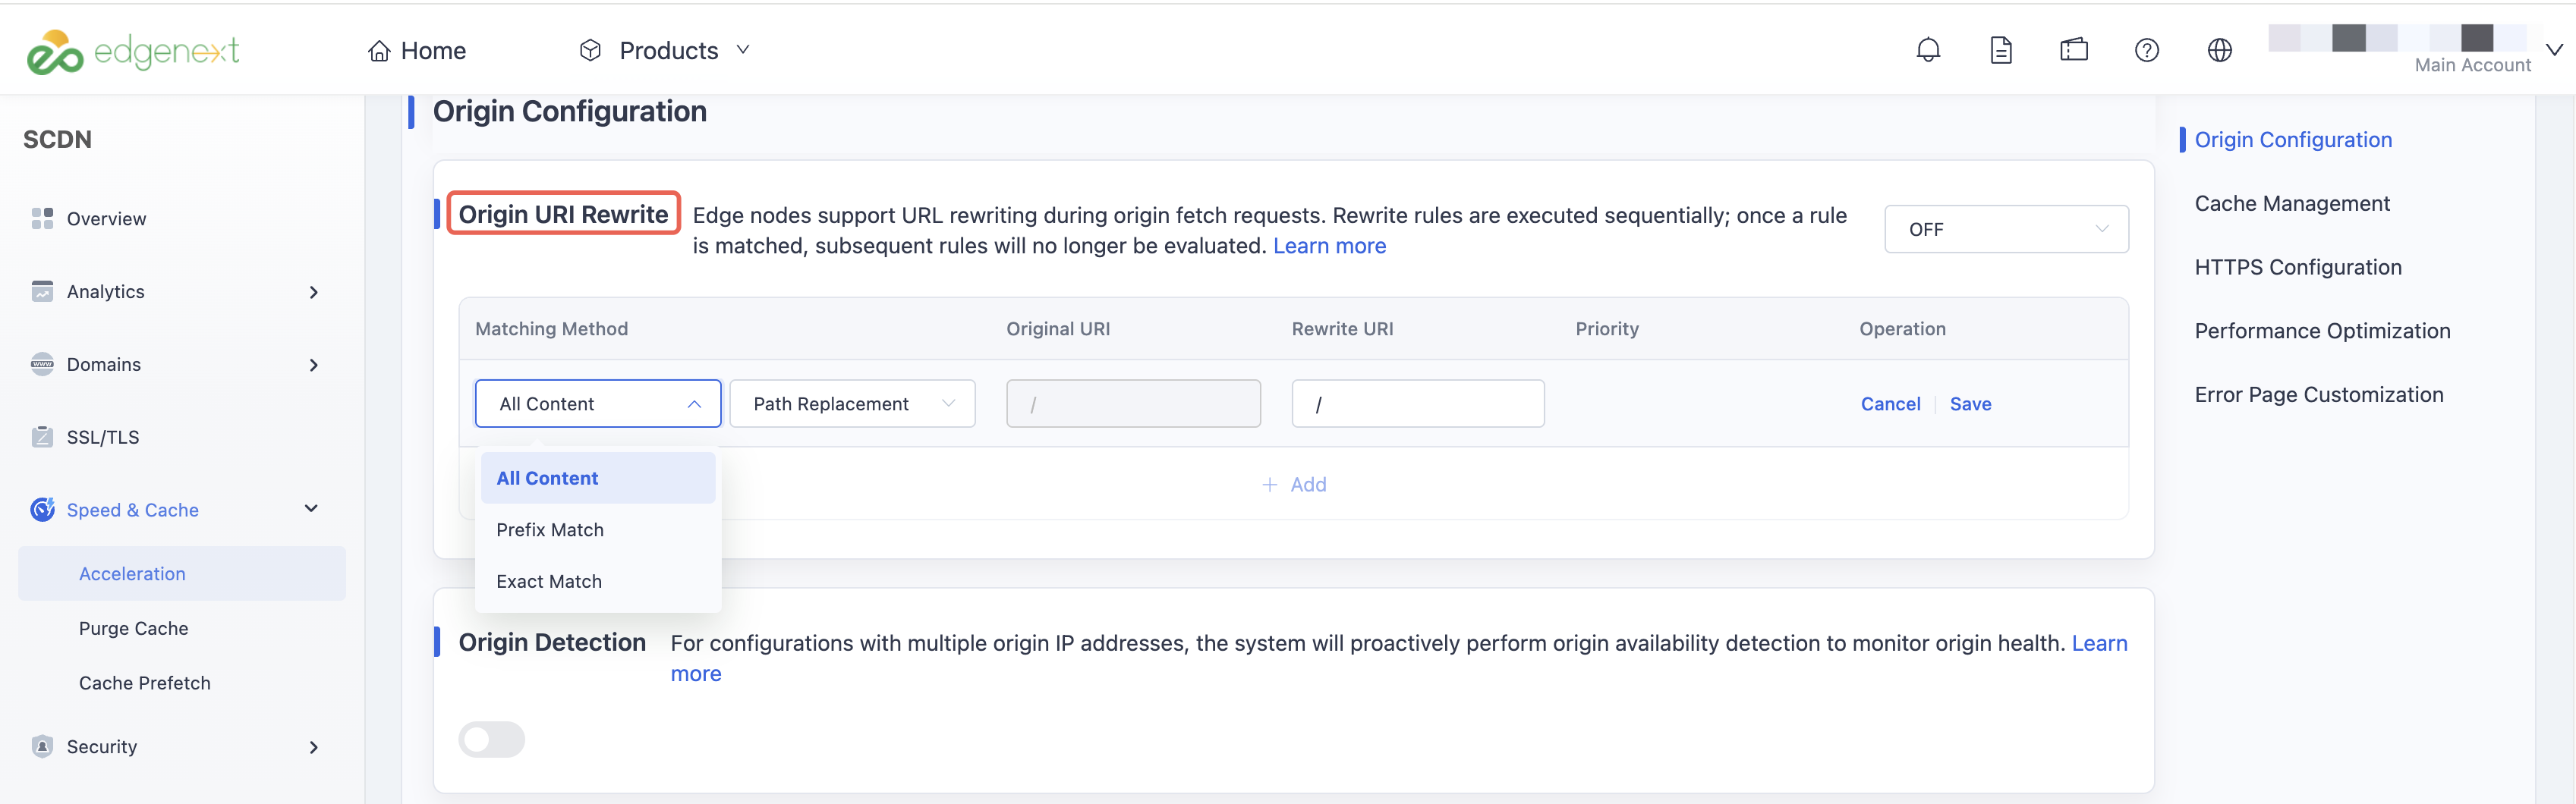Jump to Cache Management section
The image size is (2576, 804).
pos(2292,204)
